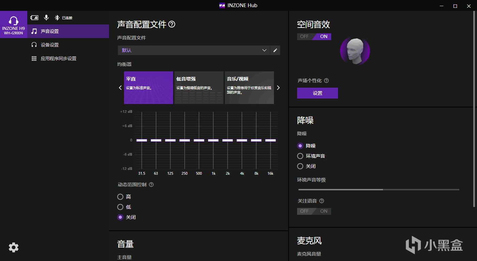Viewport: 477px width, 261px height.
Task: Click the 16k equalizer slider handle
Action: [x=271, y=140]
